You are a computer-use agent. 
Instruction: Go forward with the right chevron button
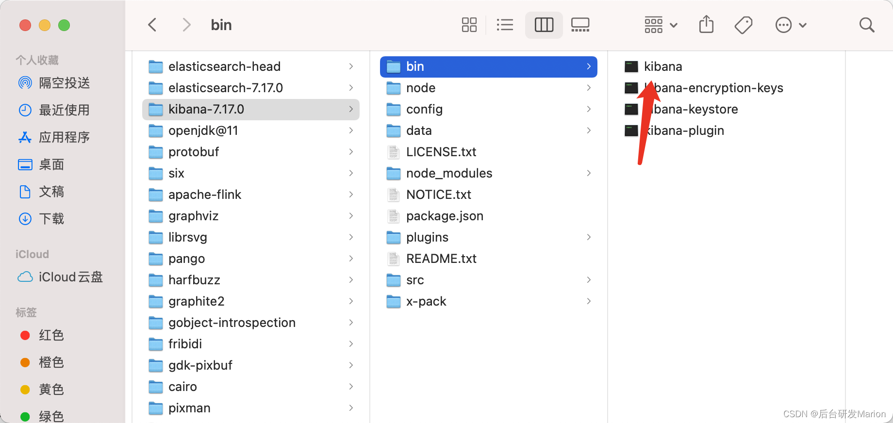tap(186, 25)
